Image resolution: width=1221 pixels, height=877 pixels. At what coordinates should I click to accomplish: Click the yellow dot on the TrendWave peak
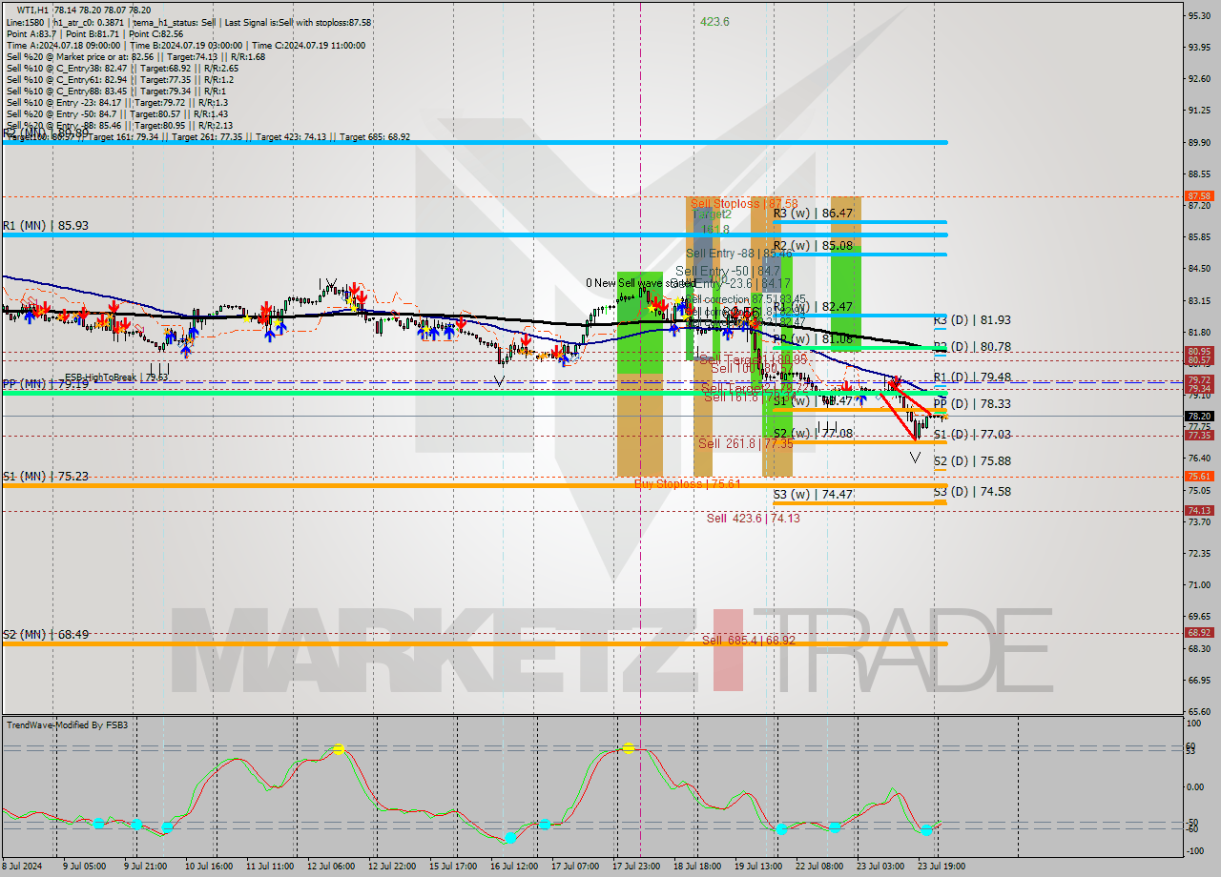coord(339,749)
